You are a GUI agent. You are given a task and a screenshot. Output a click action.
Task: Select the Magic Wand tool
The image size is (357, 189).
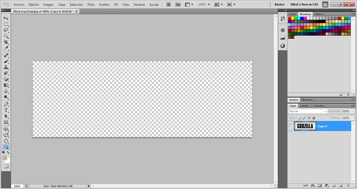click(6, 36)
